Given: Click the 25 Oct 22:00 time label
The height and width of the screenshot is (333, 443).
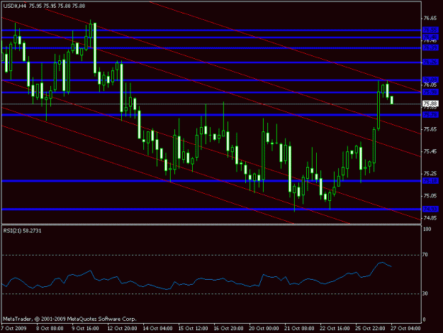Looking at the screenshot, I should tap(371, 328).
